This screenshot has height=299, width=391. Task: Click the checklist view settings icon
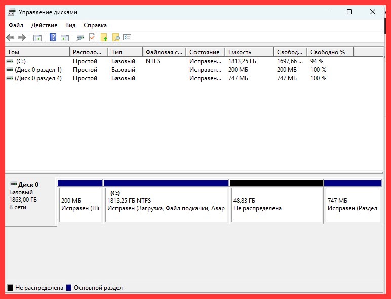tap(127, 38)
